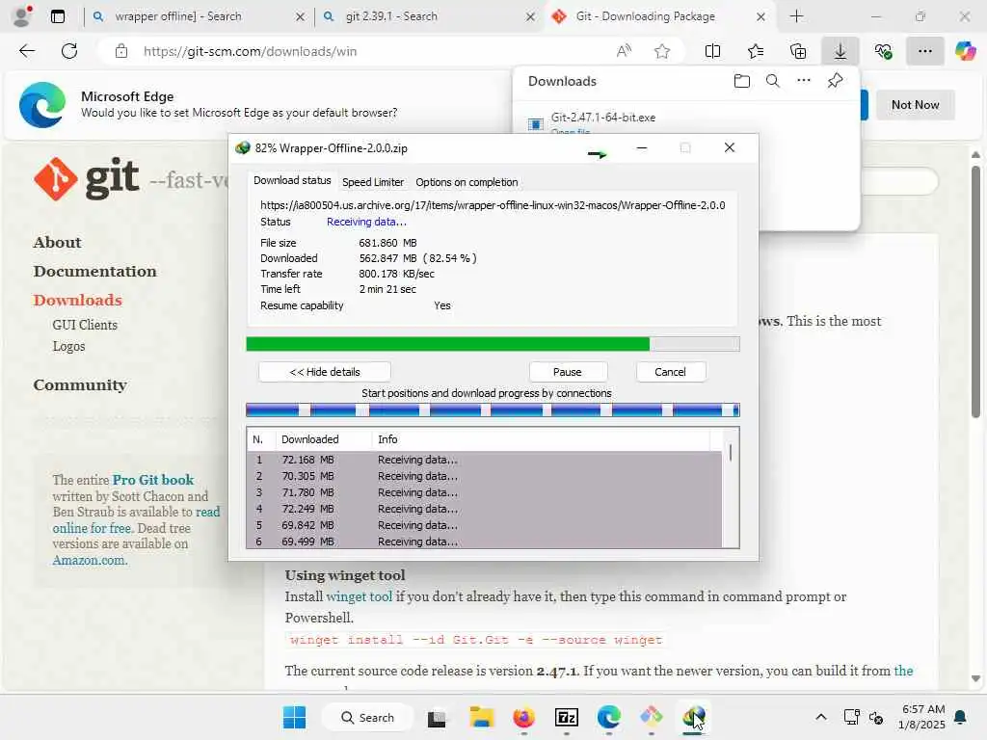Open the Pro Git book link

pyautogui.click(x=153, y=480)
